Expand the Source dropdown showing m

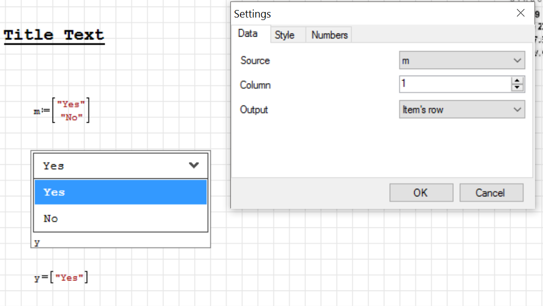click(461, 61)
